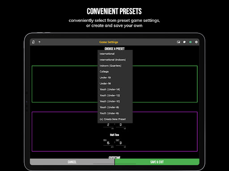Click the Save & Exit button
The width and height of the screenshot is (229, 171).
pyautogui.click(x=157, y=162)
